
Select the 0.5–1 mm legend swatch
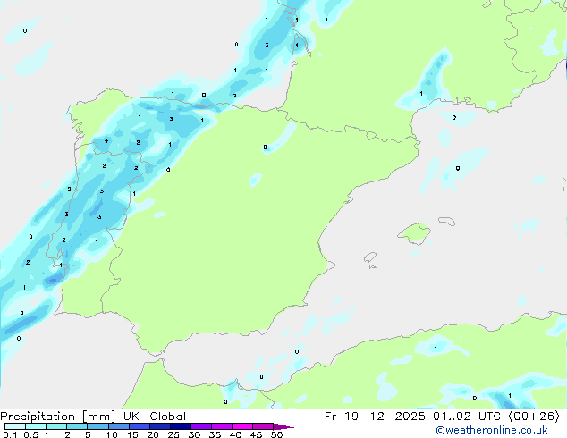[x=36, y=426]
